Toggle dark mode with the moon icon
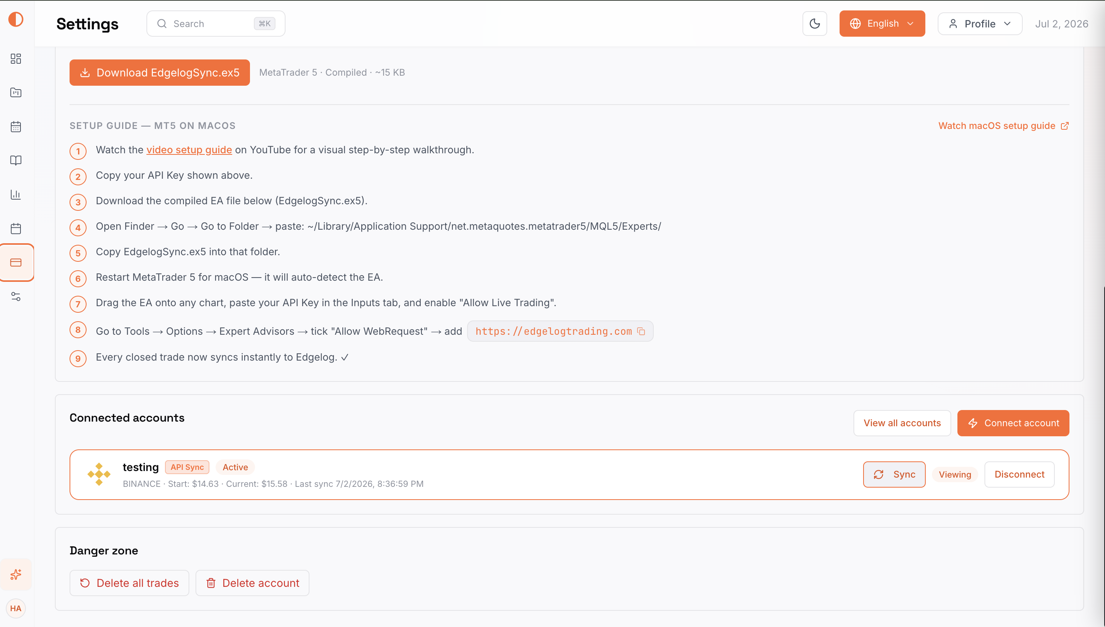1105x627 pixels. tap(814, 24)
